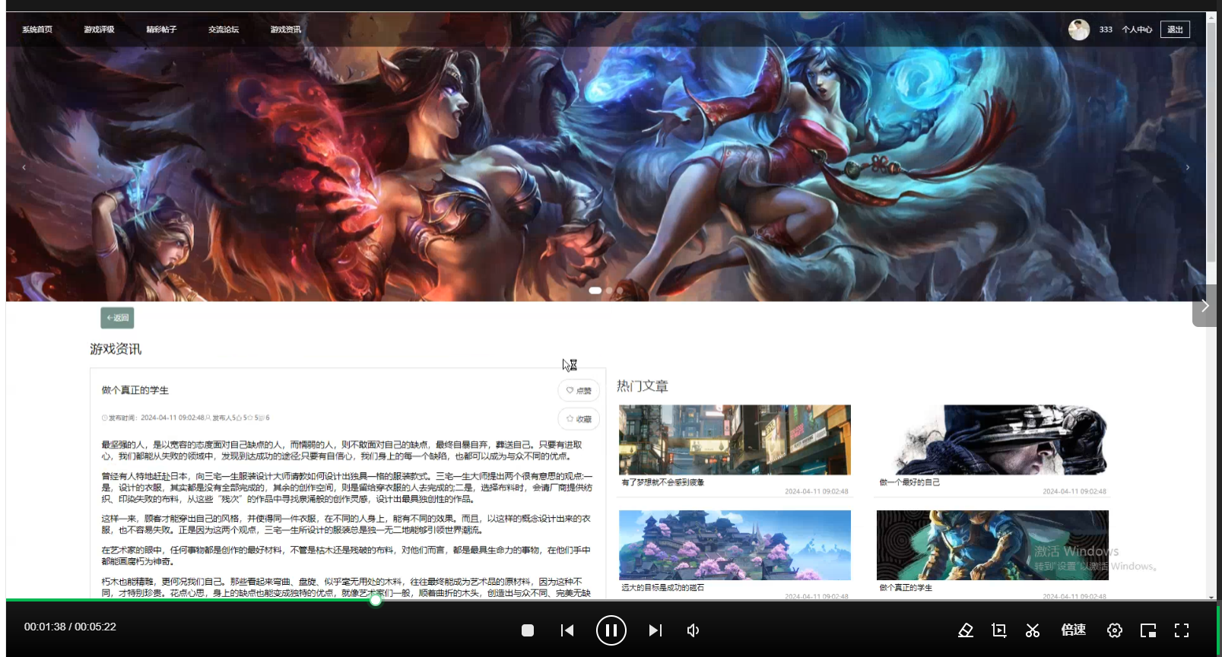Image resolution: width=1222 pixels, height=657 pixels.
Task: Click the 返回 back button
Action: tap(117, 318)
